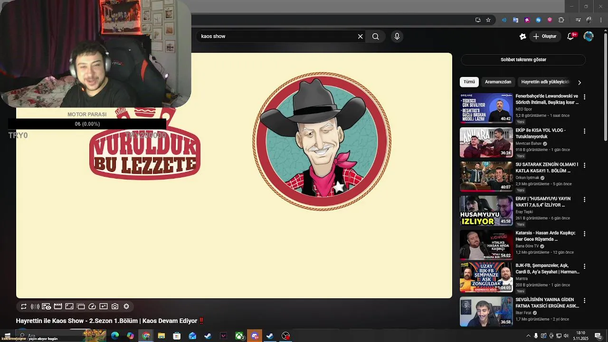The width and height of the screenshot is (608, 342).
Task: Open the blue sound-wave extension
Action: coord(504,20)
